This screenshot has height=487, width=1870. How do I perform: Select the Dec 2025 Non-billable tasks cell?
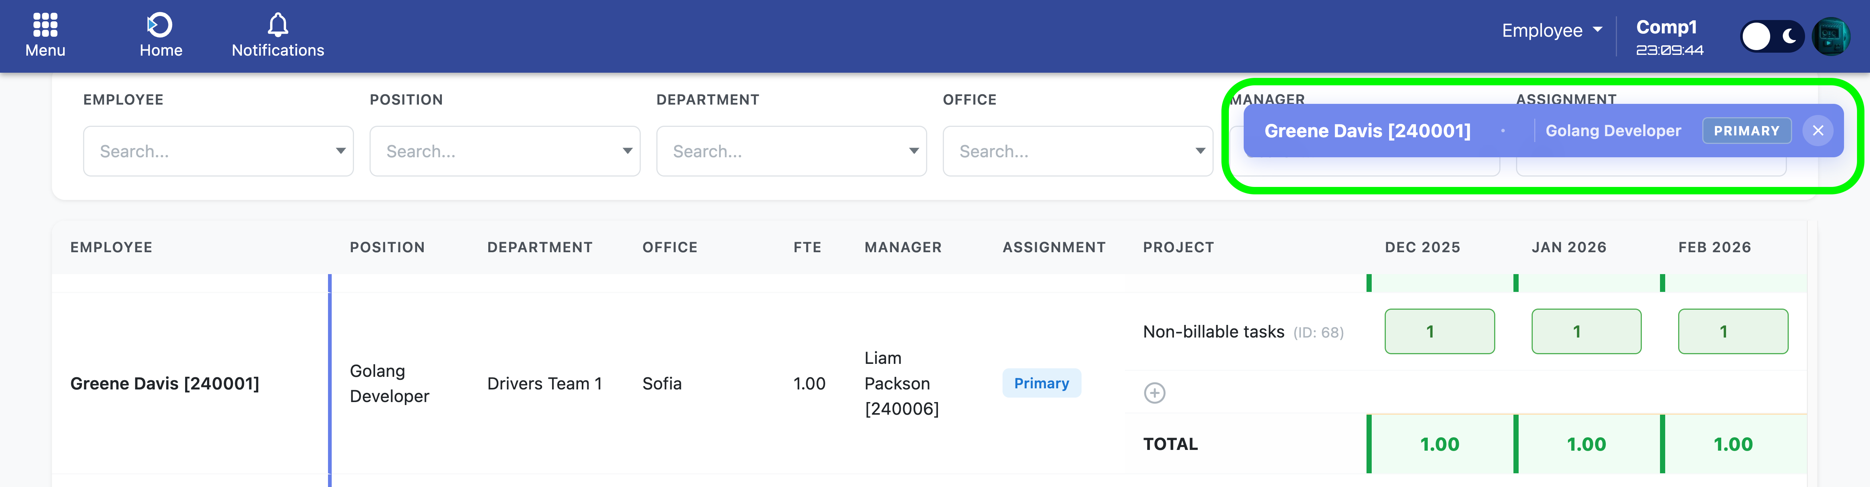(1439, 332)
